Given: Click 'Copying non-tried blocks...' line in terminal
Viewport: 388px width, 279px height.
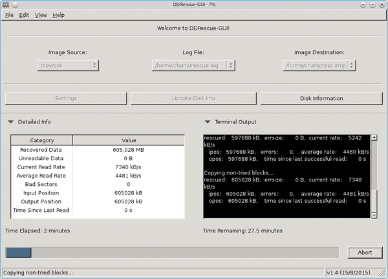Looking at the screenshot, I should coord(239,172).
